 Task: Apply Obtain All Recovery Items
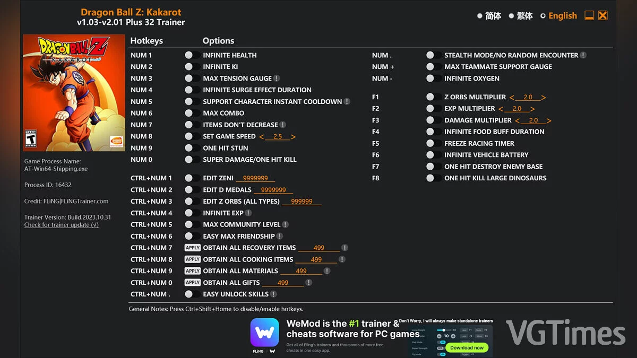click(x=193, y=248)
